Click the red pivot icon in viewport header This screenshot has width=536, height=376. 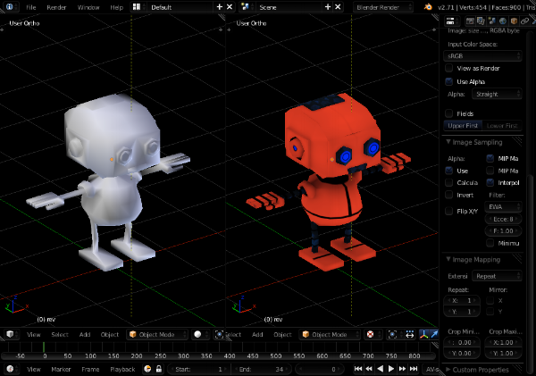pyautogui.click(x=371, y=334)
